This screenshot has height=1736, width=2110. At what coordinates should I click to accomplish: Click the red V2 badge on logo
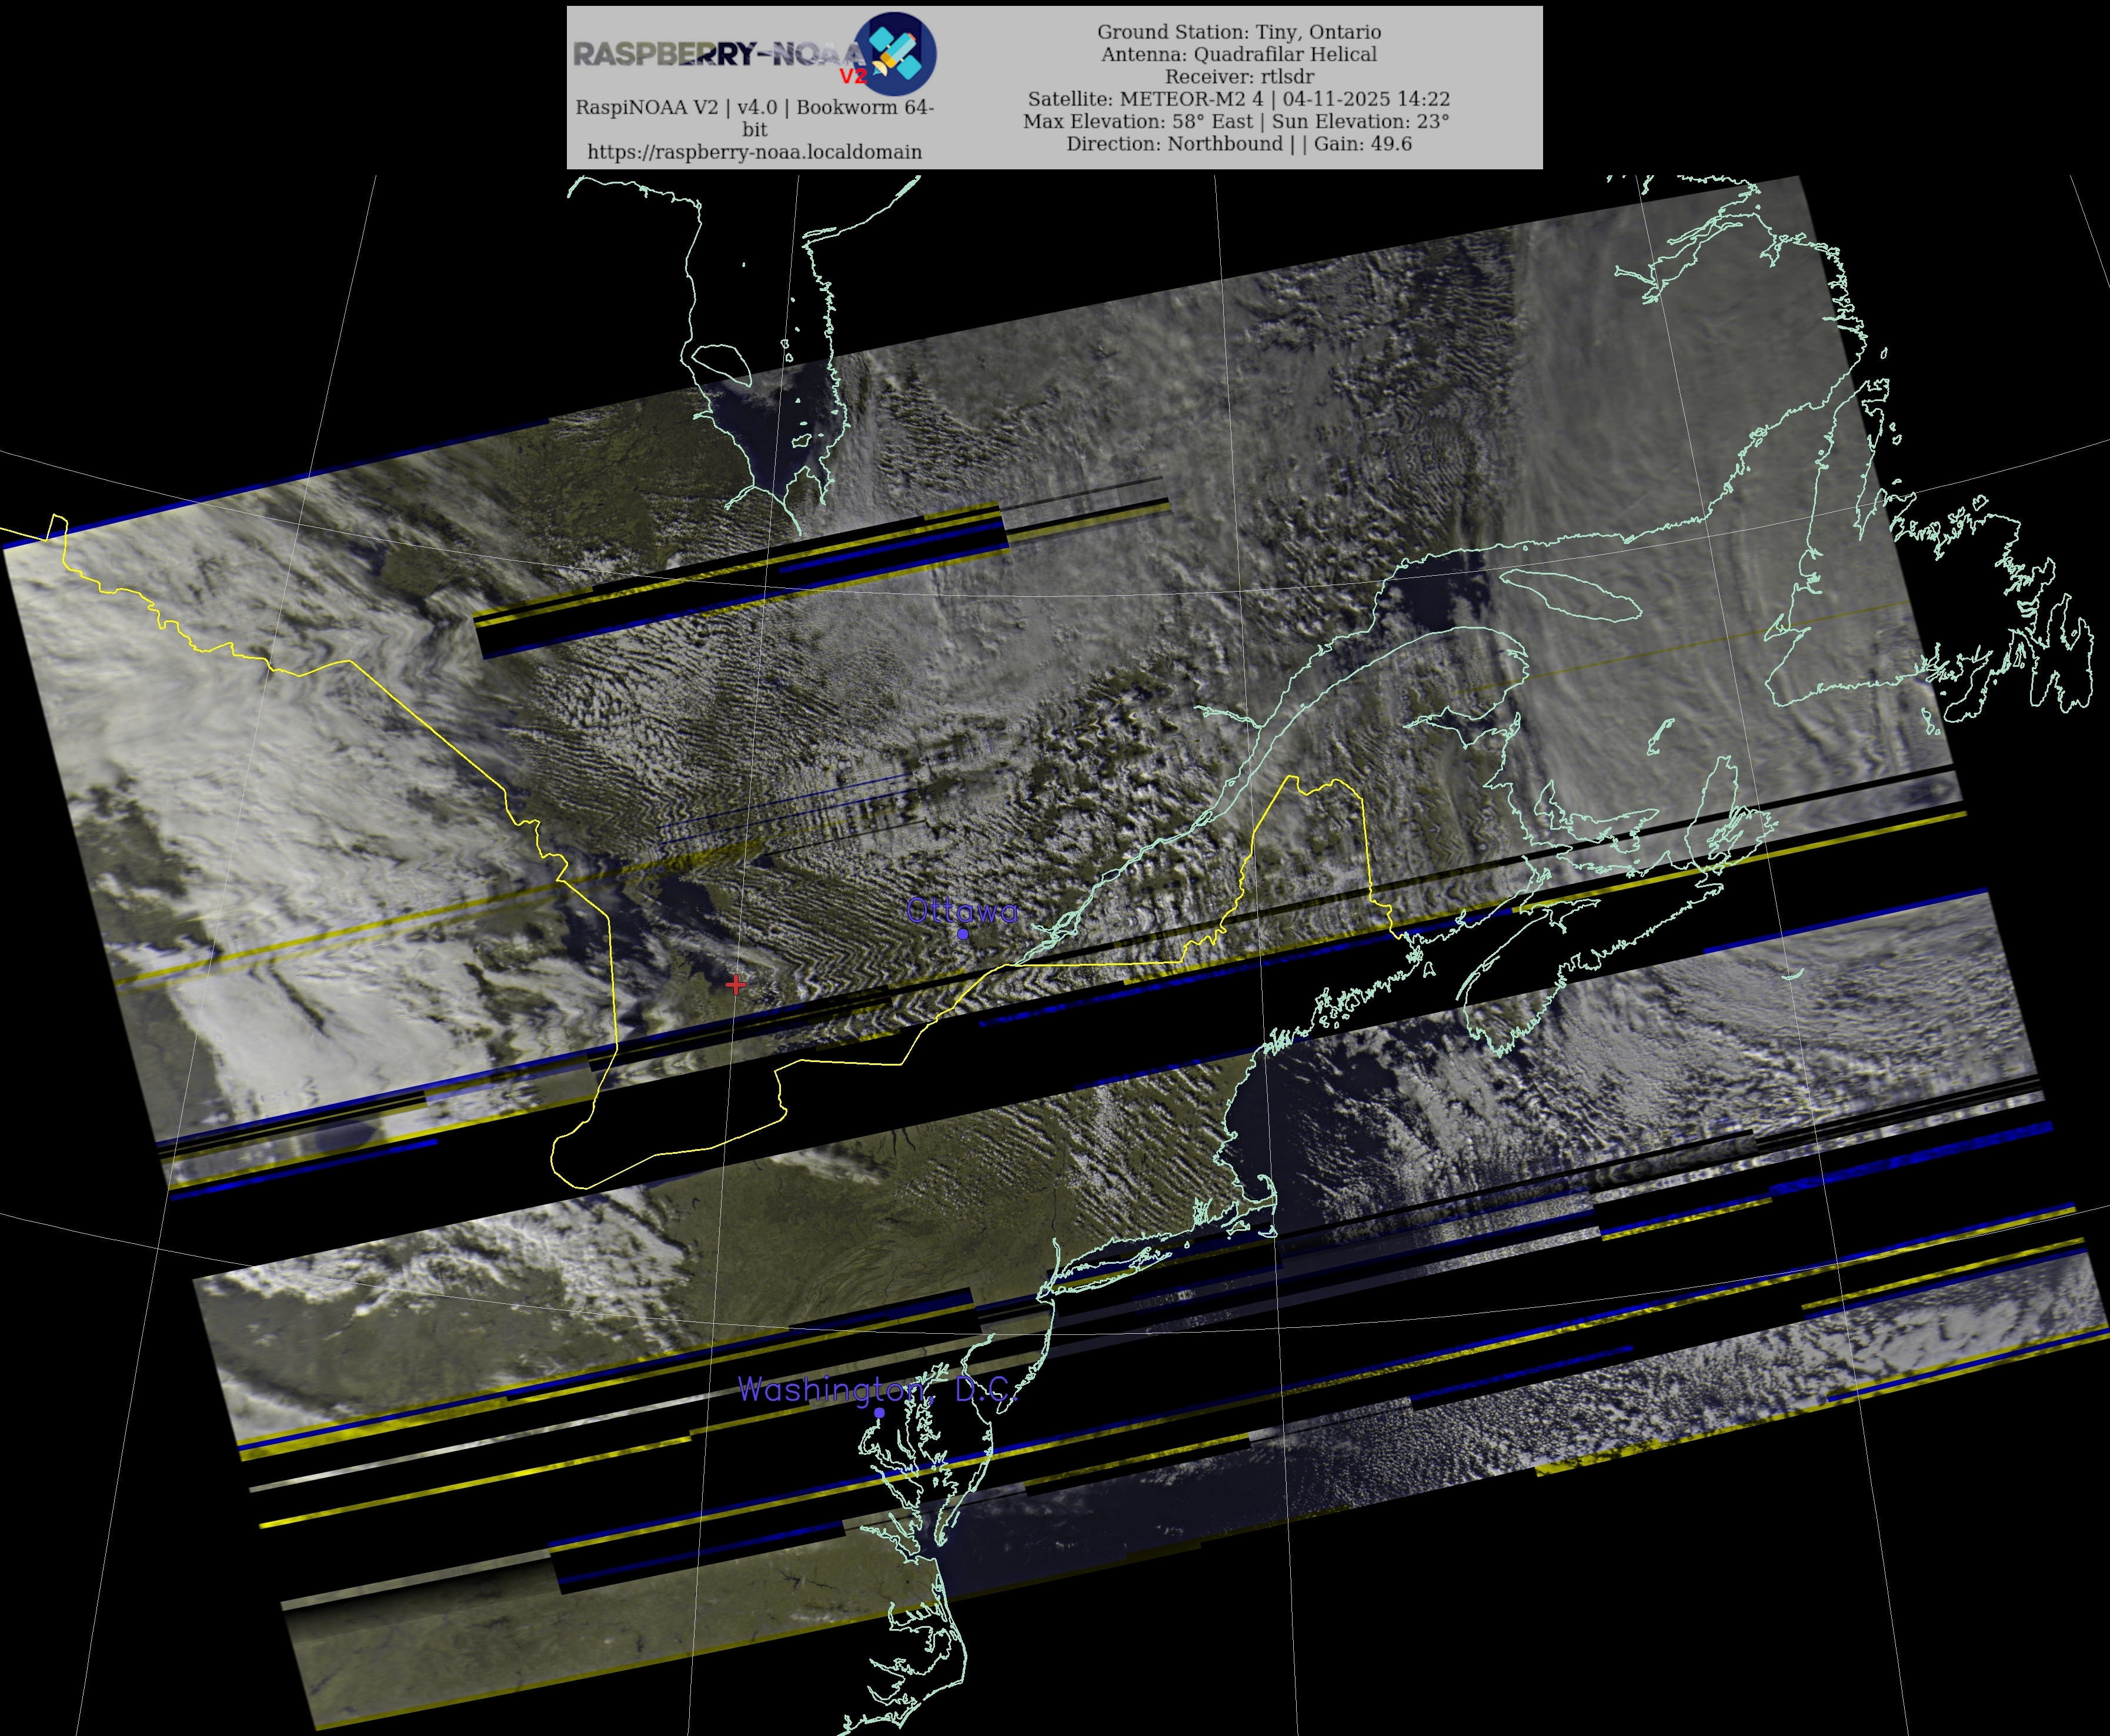(852, 77)
